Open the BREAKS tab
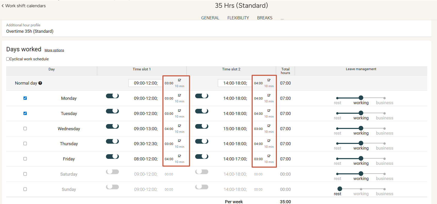This screenshot has width=437, height=204. tap(265, 18)
